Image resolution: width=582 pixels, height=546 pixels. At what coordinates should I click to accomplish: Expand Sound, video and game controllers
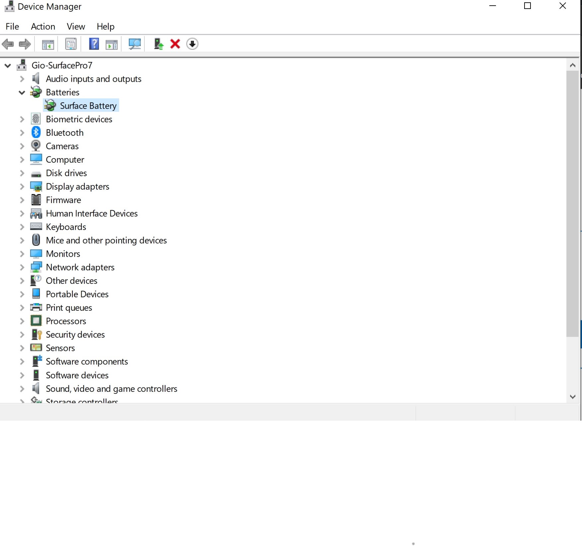(22, 388)
